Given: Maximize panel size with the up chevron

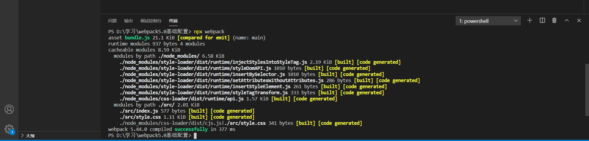Looking at the screenshot, I should pos(567,20).
